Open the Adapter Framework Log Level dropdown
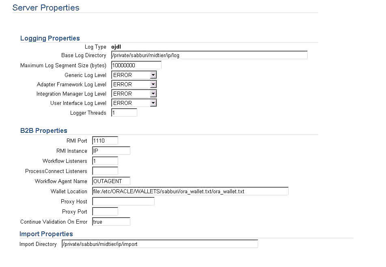Image resolution: width=386 pixels, height=267 pixels. pyautogui.click(x=134, y=84)
